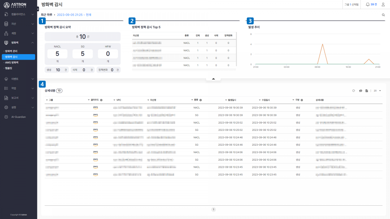
Task: Open notifications via the bell icon
Action: tap(368, 5)
